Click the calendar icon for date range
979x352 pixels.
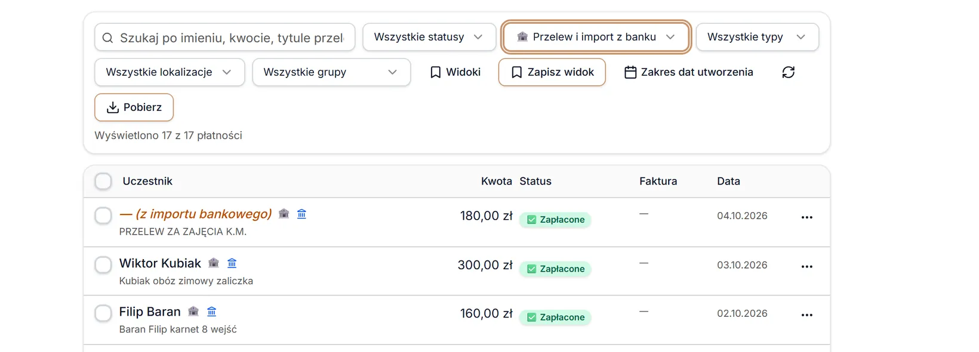tap(630, 72)
